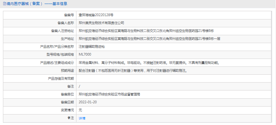Click the 产品描述/主要组成成分 label
This screenshot has height=125, width=276.
[57, 63]
